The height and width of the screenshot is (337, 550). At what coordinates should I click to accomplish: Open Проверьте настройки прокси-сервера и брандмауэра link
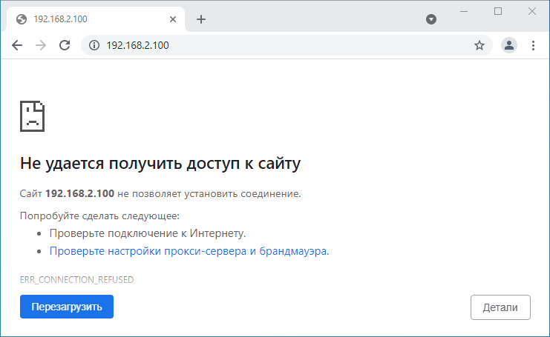[x=188, y=251]
